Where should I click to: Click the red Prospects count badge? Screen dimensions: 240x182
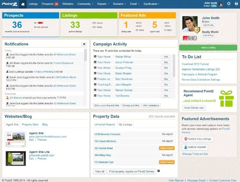tap(56, 4)
